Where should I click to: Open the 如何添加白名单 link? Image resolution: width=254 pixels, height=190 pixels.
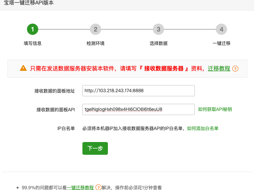tap(203, 129)
